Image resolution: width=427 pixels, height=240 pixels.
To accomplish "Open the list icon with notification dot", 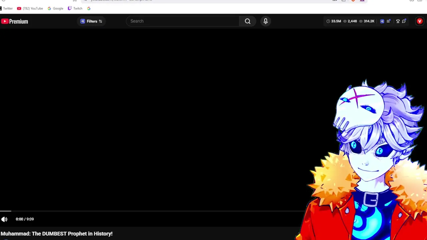I will point(389,21).
